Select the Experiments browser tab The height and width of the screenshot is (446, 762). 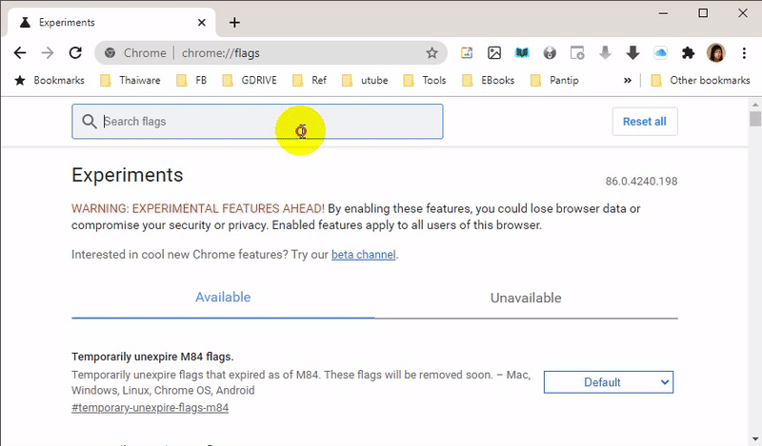(x=110, y=22)
